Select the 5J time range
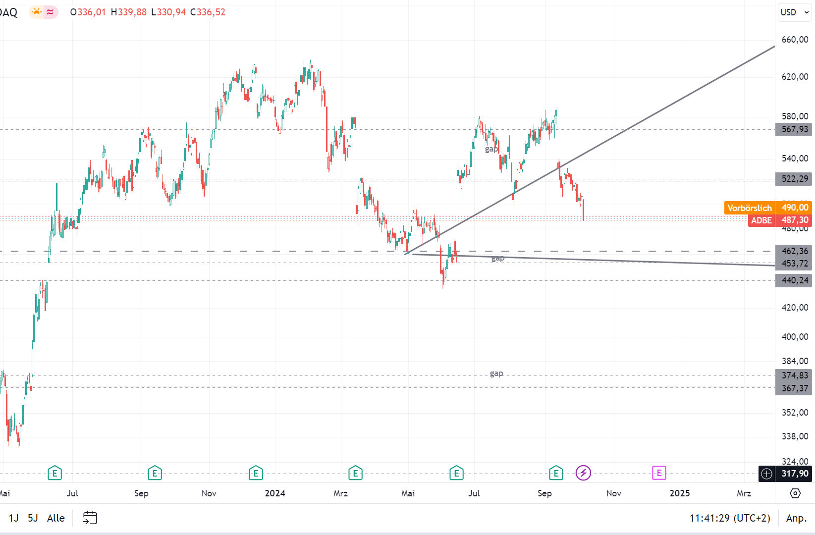 coord(33,518)
